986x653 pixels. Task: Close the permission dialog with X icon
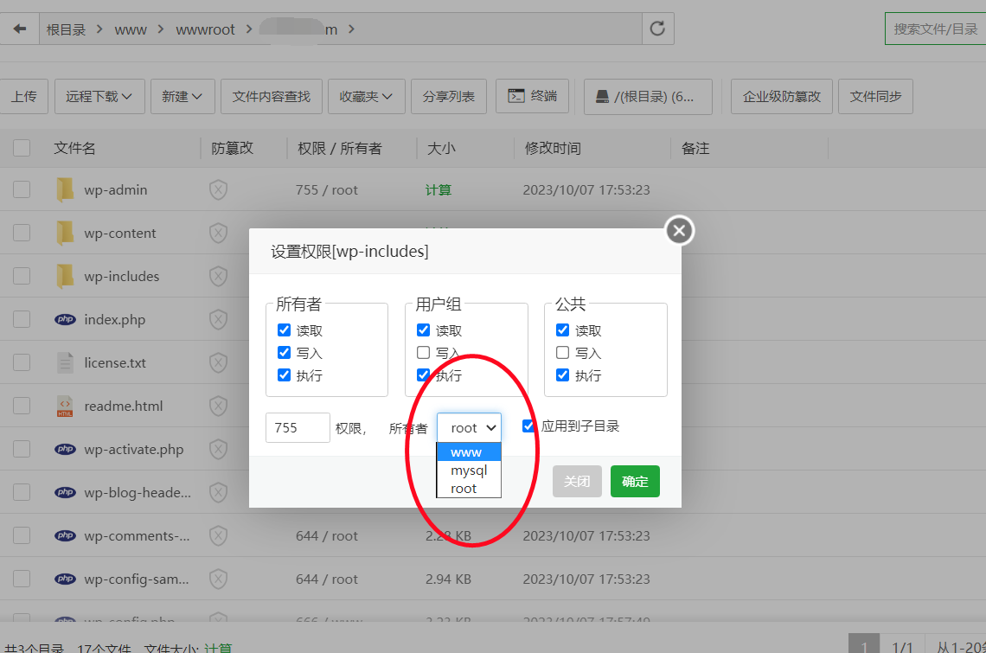679,231
